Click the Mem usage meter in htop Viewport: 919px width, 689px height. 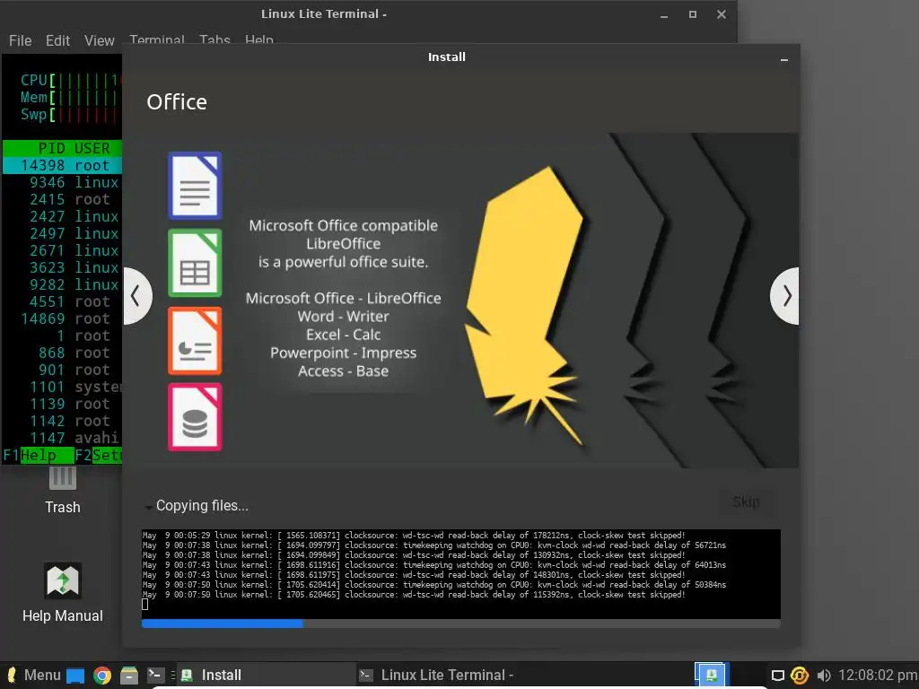tap(70, 97)
